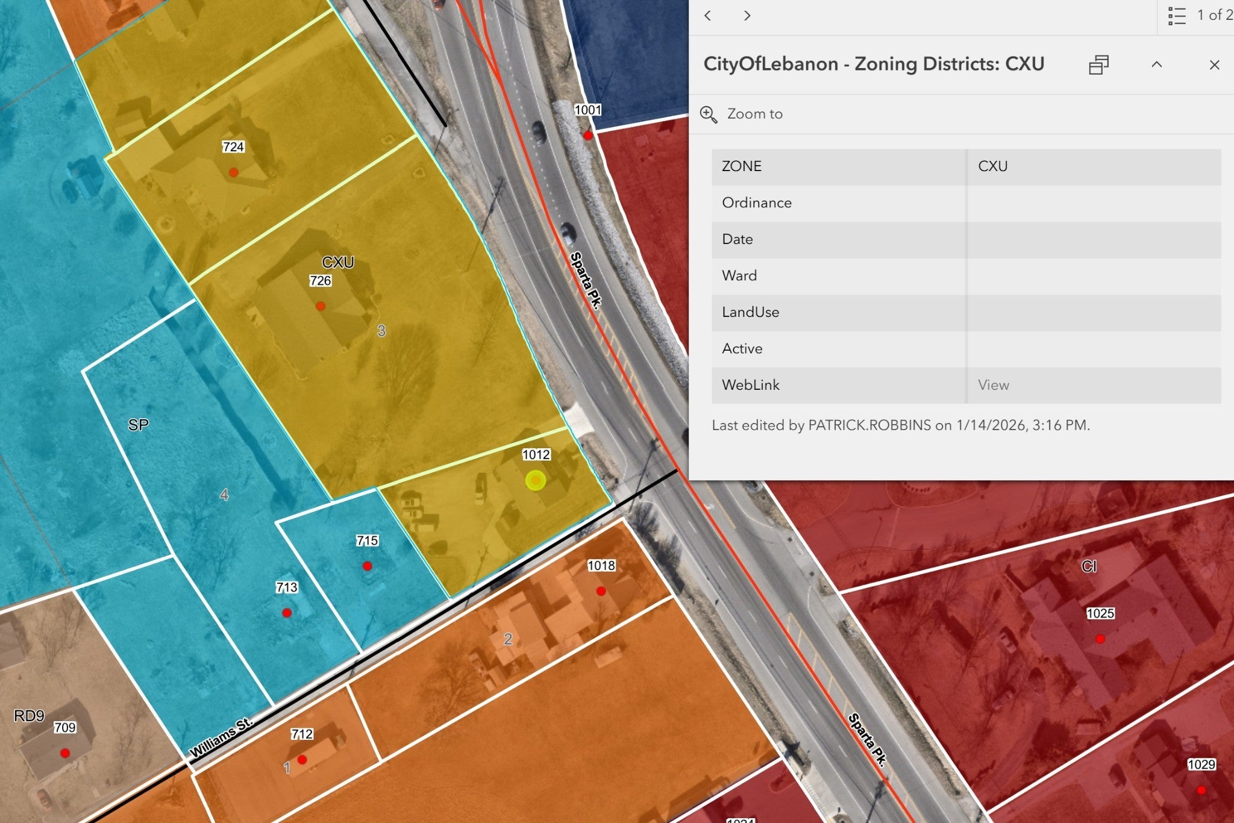1234x823 pixels.
Task: Open the WebLink View link
Action: (x=993, y=385)
